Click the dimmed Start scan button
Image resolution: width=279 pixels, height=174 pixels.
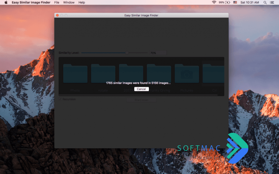point(141,100)
